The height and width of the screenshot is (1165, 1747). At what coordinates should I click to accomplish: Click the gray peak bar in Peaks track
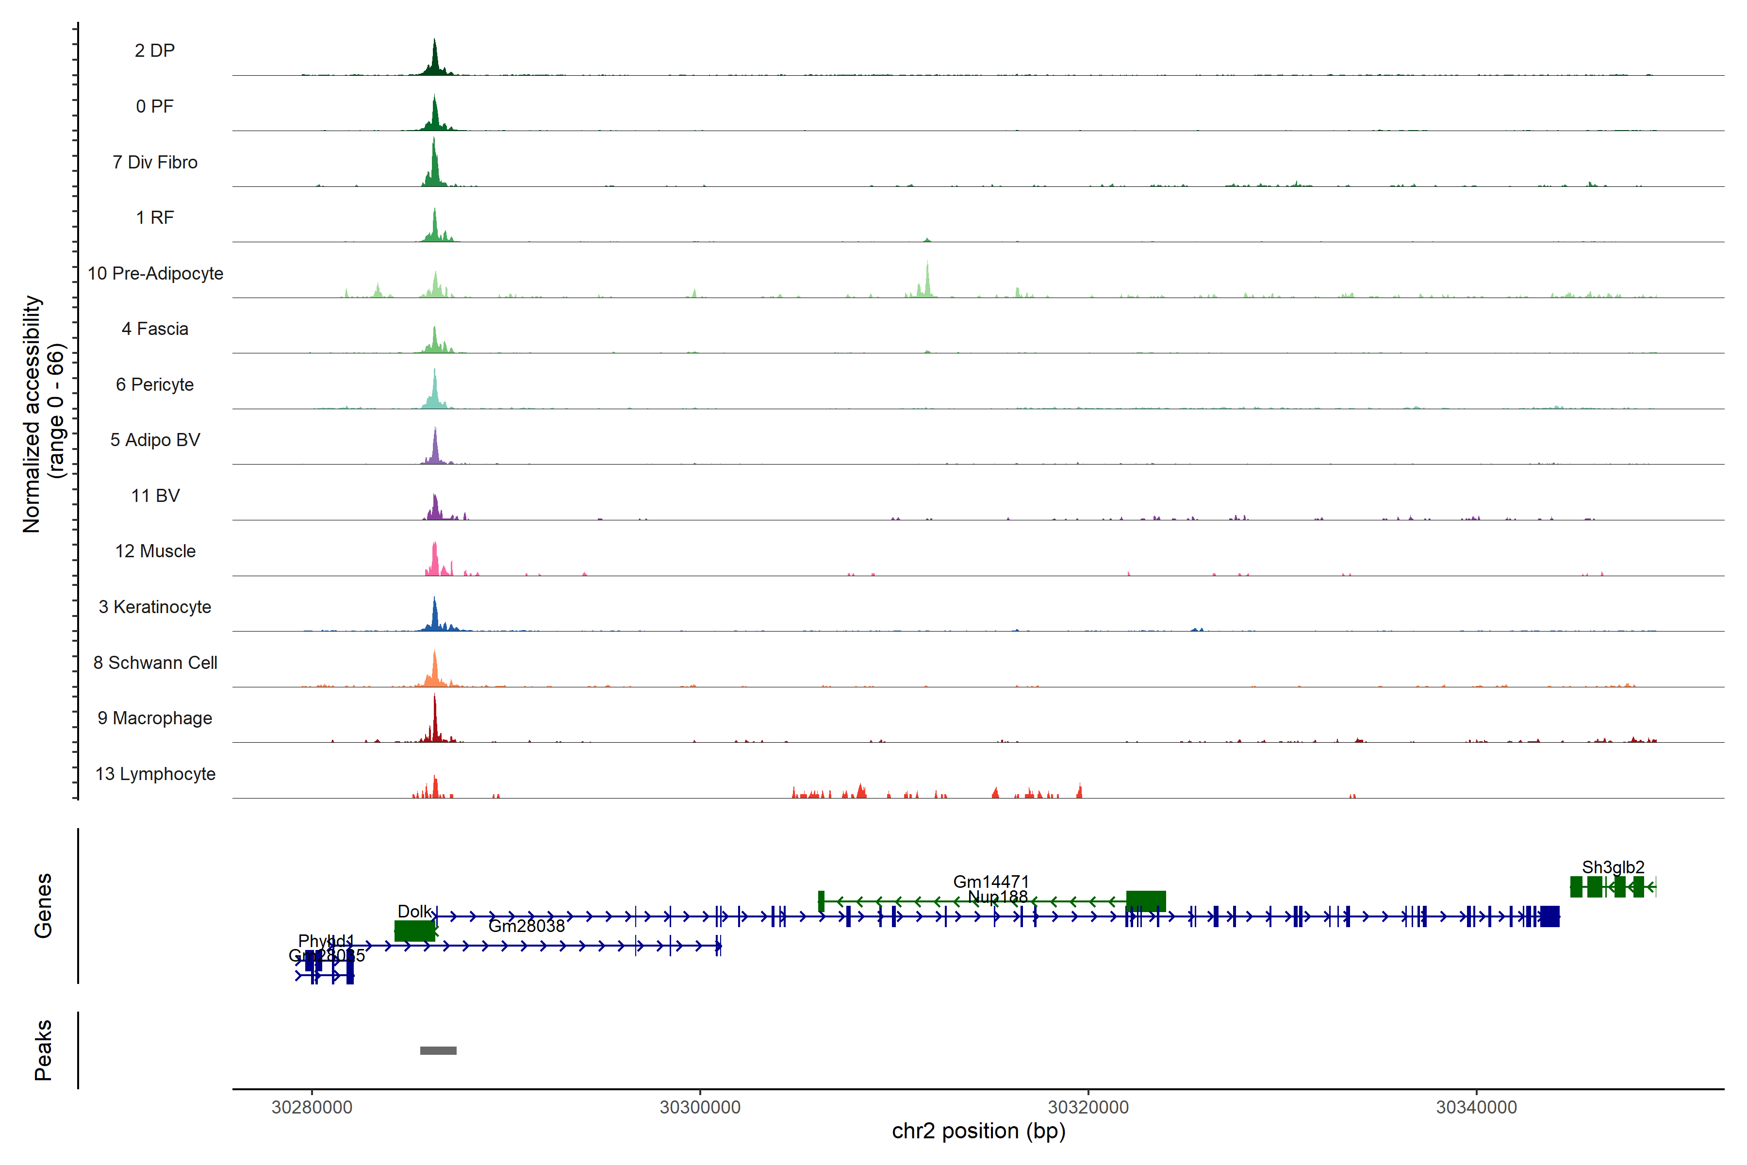point(438,1050)
